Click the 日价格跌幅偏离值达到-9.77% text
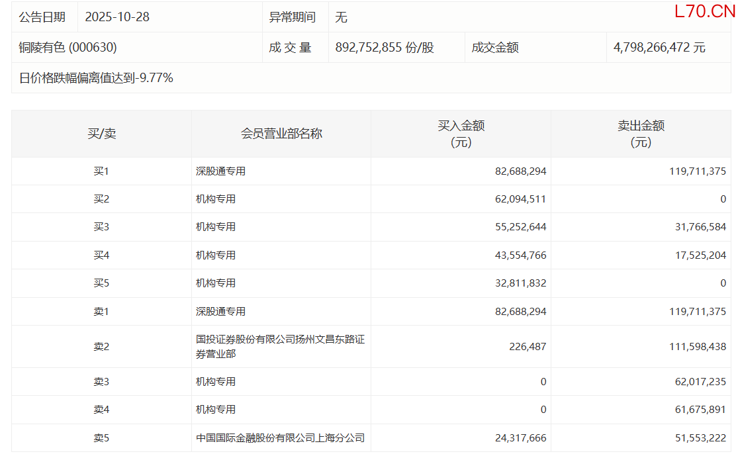The height and width of the screenshot is (456, 738). (96, 78)
